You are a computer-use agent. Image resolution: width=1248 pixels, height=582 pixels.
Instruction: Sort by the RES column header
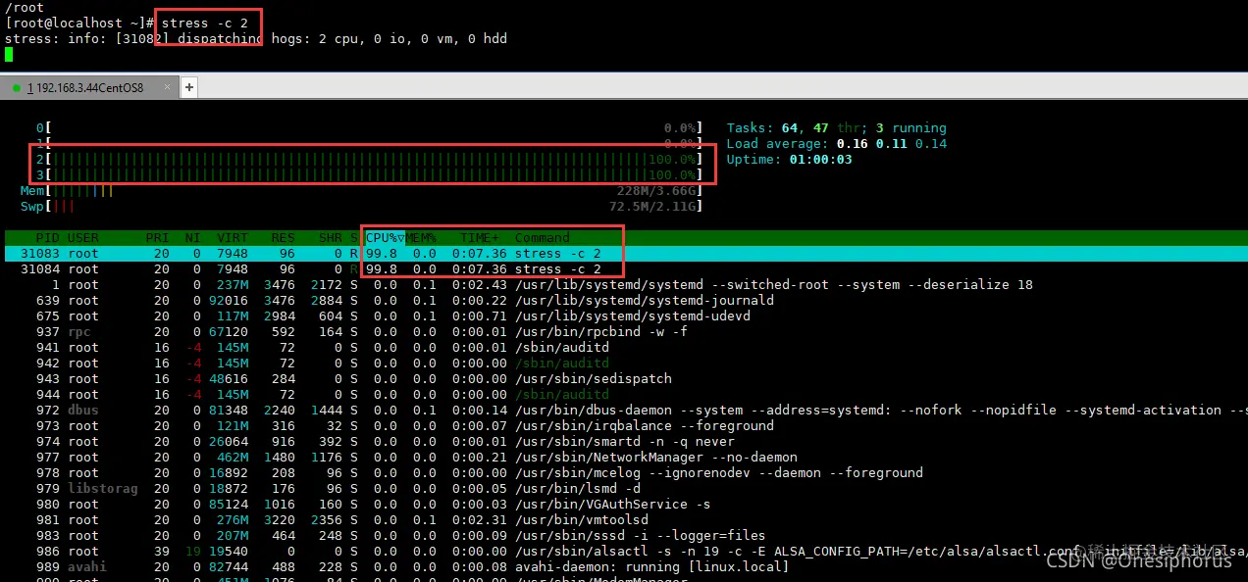point(283,237)
